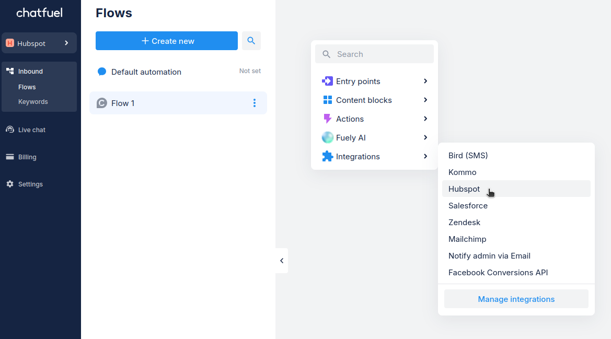Choose Mailchimp integration
The width and height of the screenshot is (611, 339).
pyautogui.click(x=467, y=239)
